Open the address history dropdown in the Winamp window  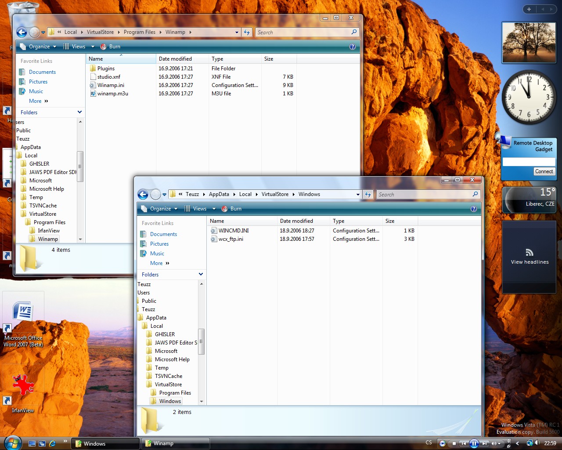click(237, 32)
